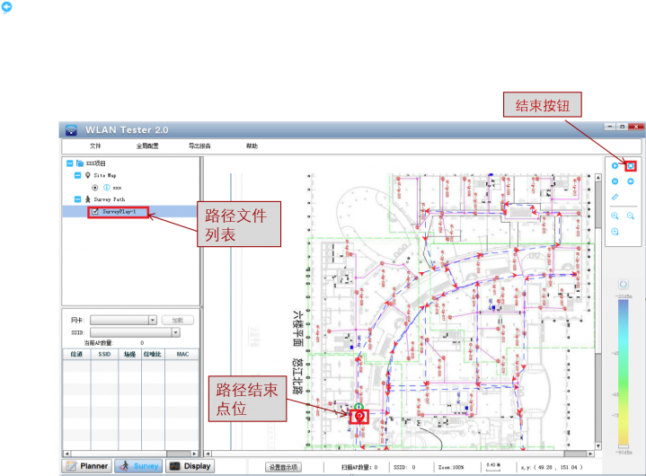Open the 文件 menu
The width and height of the screenshot is (646, 476).
click(x=95, y=145)
